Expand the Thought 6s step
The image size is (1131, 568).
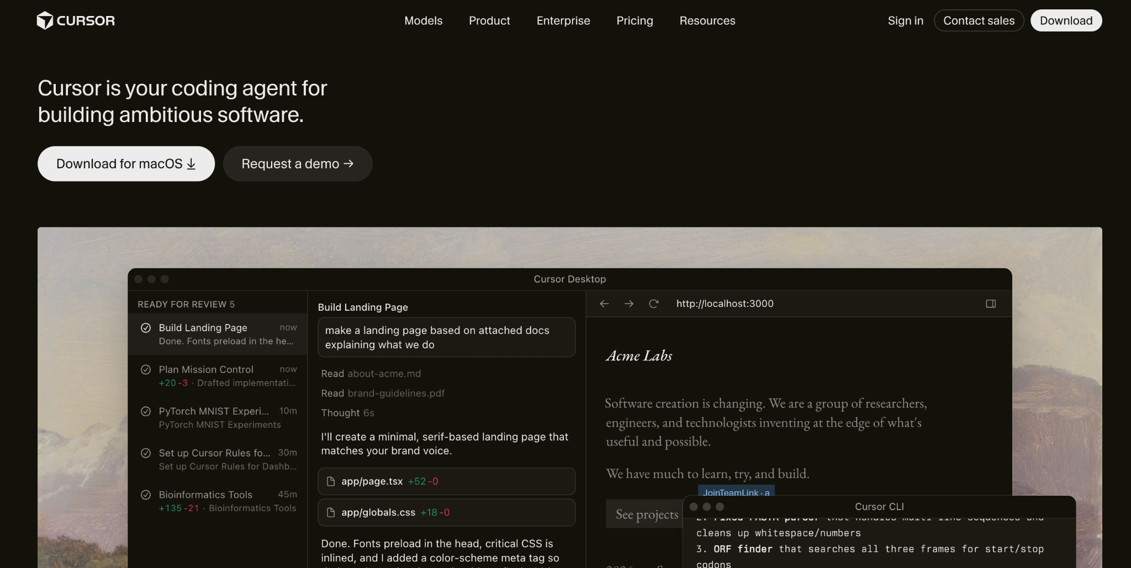click(x=348, y=413)
